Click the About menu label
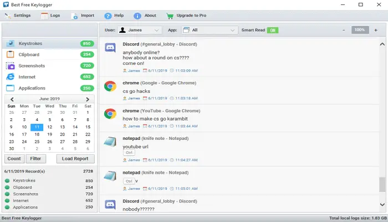Viewport: 388px width, 222px height. click(x=150, y=16)
